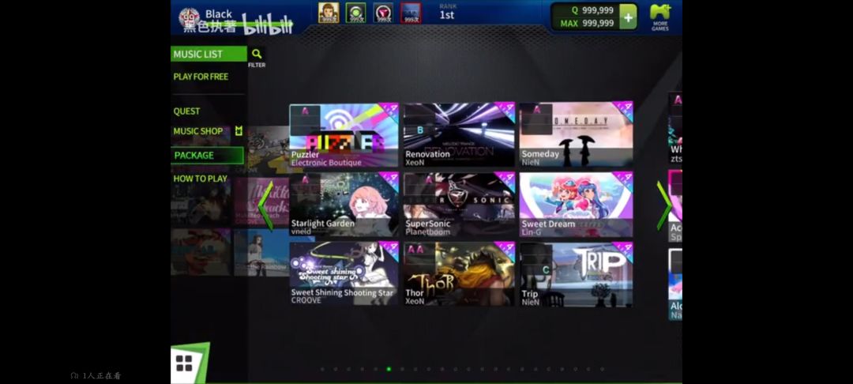Viewport: 853px width, 384px height.
Task: Click the Rank 1st label
Action: [x=446, y=13]
